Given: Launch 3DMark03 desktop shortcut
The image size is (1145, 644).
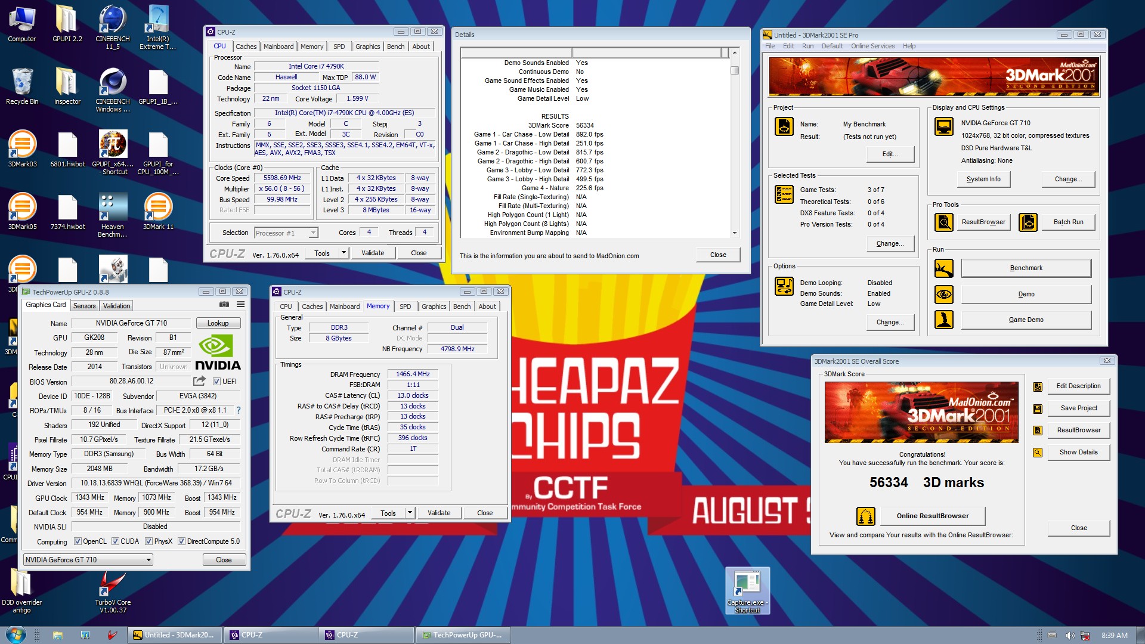Looking at the screenshot, I should pyautogui.click(x=22, y=149).
